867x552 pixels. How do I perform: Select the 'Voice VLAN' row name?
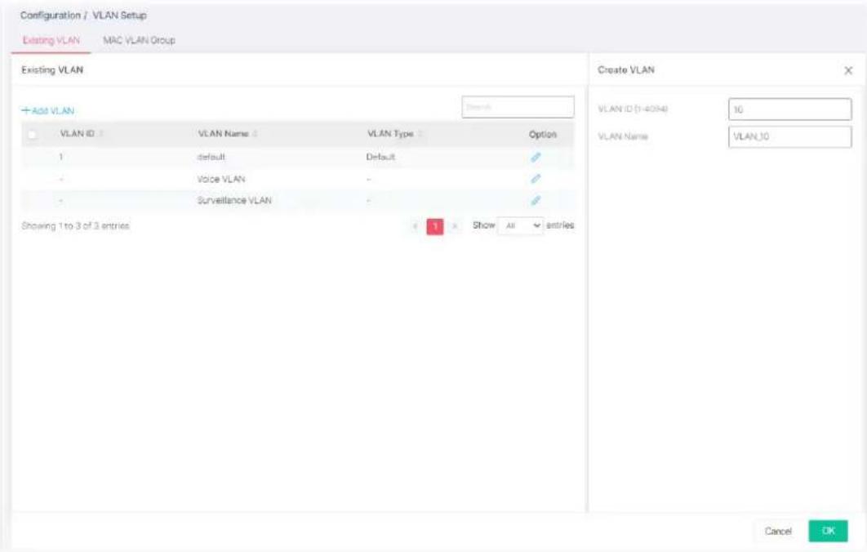click(221, 179)
